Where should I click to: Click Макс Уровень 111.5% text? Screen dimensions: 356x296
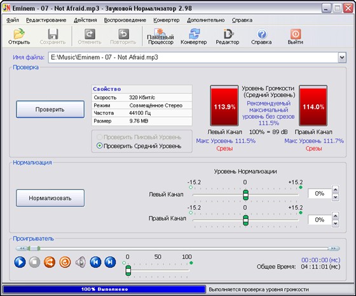point(226,141)
